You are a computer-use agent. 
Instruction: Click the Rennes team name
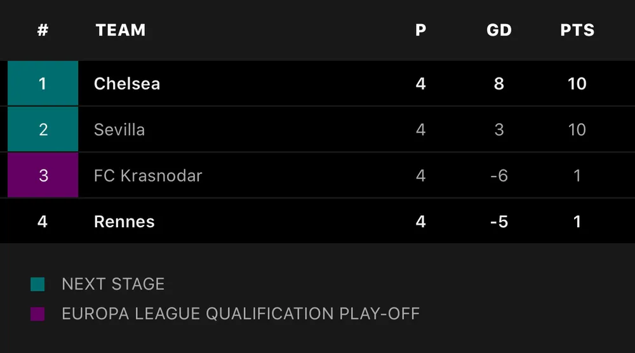pos(124,222)
